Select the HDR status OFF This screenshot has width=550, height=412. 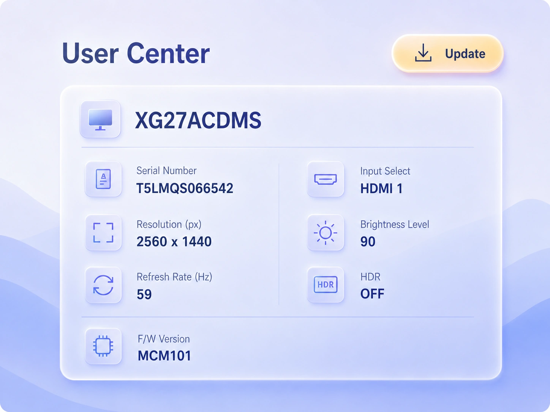click(372, 294)
